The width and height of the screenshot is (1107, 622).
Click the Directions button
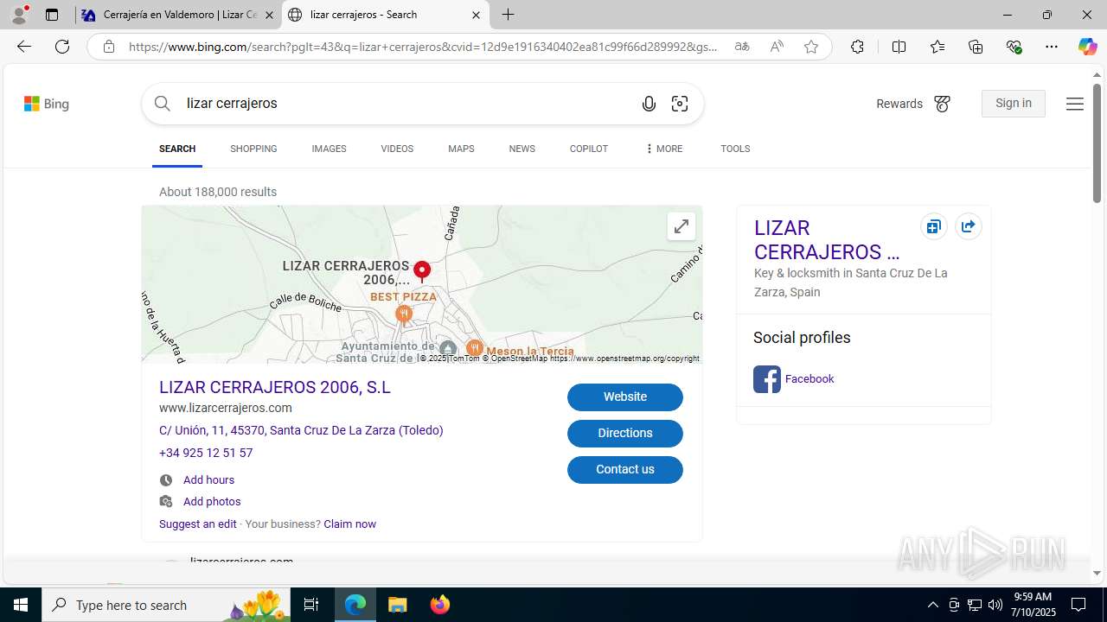[x=625, y=434]
